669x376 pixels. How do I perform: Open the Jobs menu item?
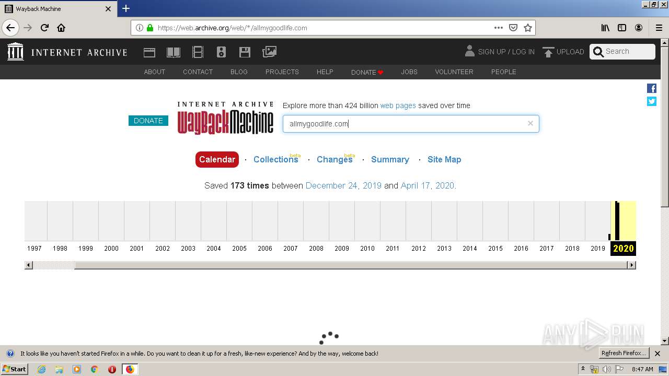409,72
